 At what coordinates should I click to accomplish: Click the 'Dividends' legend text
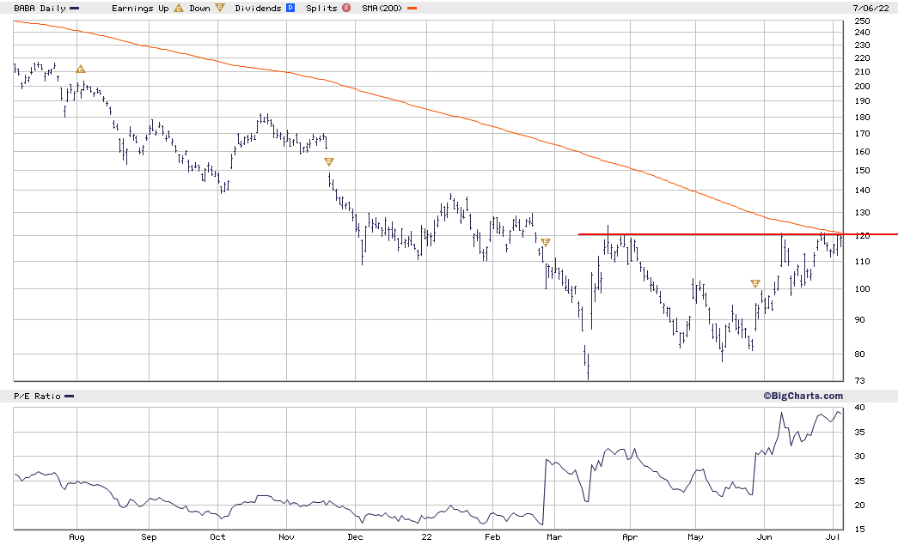coord(259,9)
